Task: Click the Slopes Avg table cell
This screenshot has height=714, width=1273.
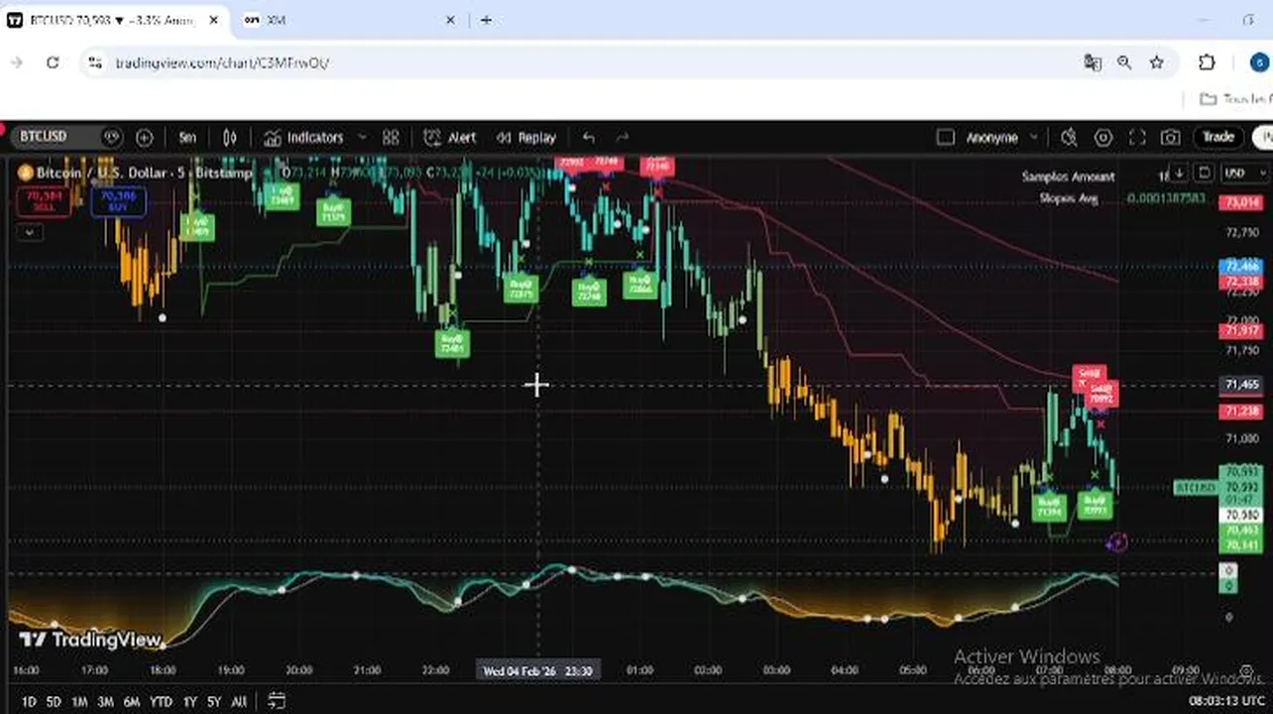Action: pos(1068,197)
